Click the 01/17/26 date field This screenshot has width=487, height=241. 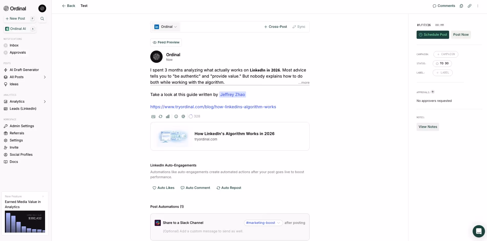pos(424,25)
